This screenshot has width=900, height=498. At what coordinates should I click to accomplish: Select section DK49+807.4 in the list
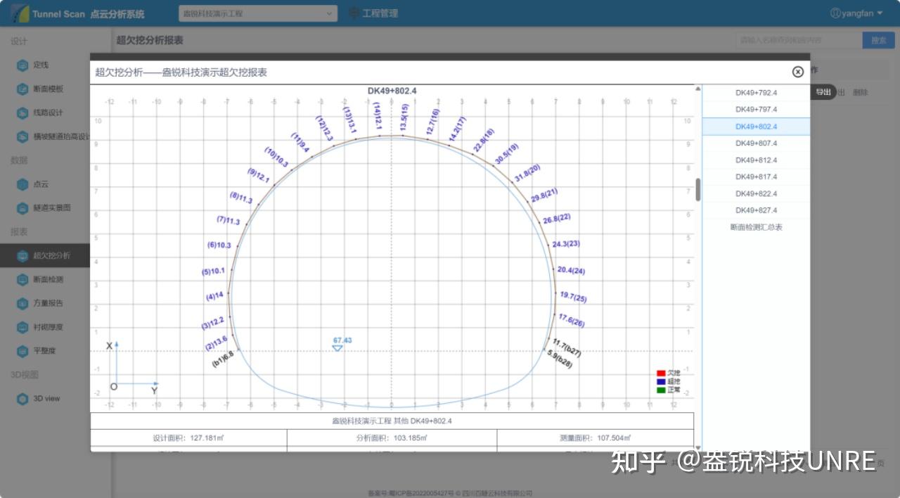(757, 143)
